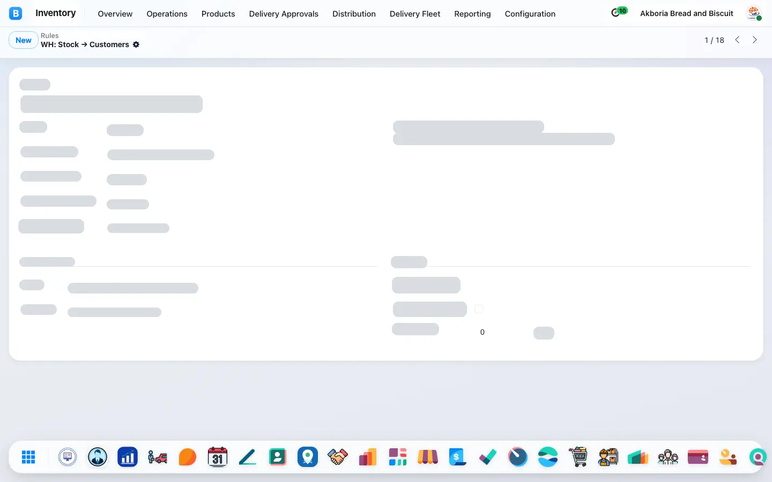Screen dimensions: 772x482
Task: Go to previous record with left chevron
Action: (738, 40)
